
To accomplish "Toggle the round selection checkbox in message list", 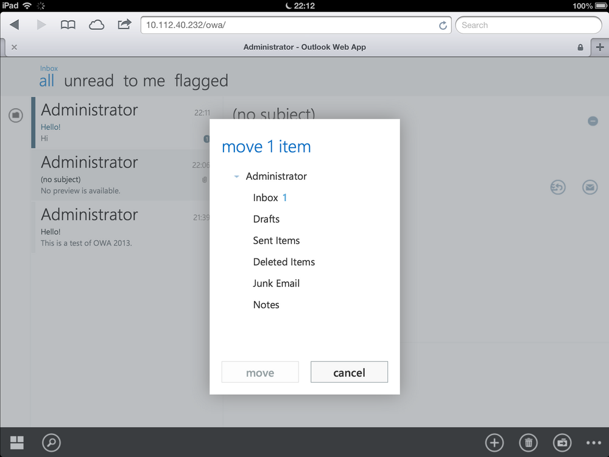I will (x=16, y=115).
